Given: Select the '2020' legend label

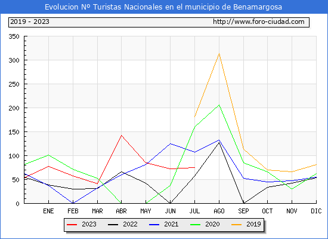Looking at the screenshot, I should (x=212, y=224).
